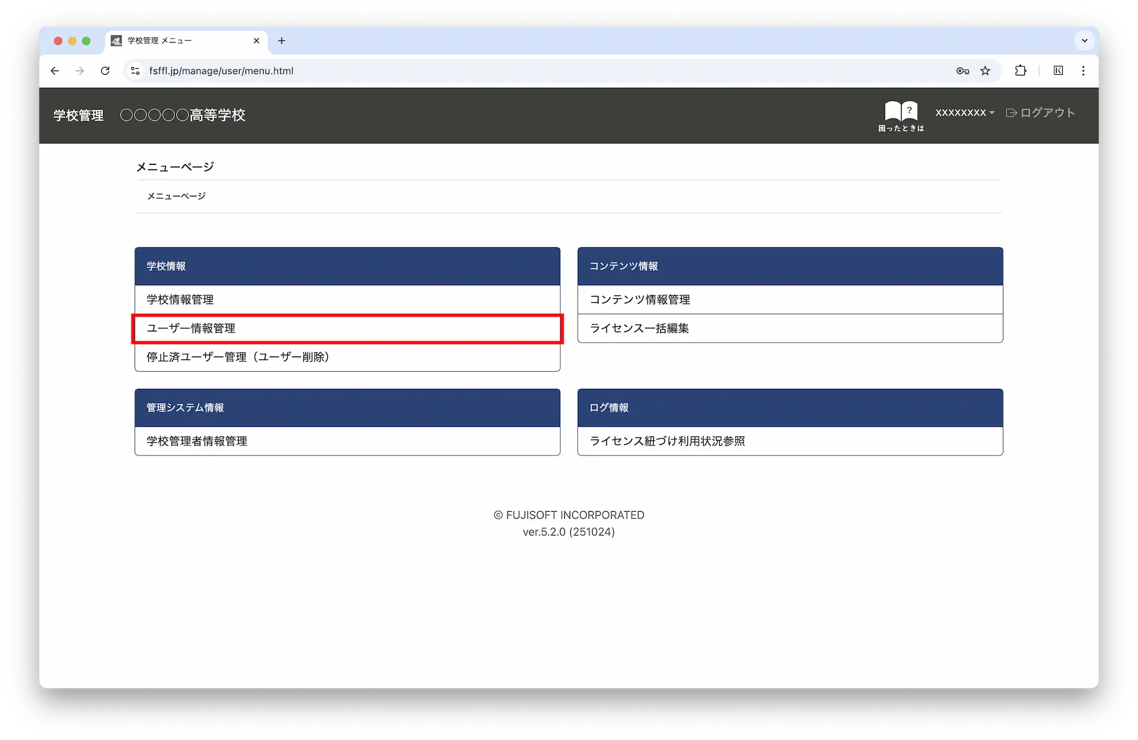Expand the XXXXXXXX user dropdown
The height and width of the screenshot is (740, 1138).
964,113
